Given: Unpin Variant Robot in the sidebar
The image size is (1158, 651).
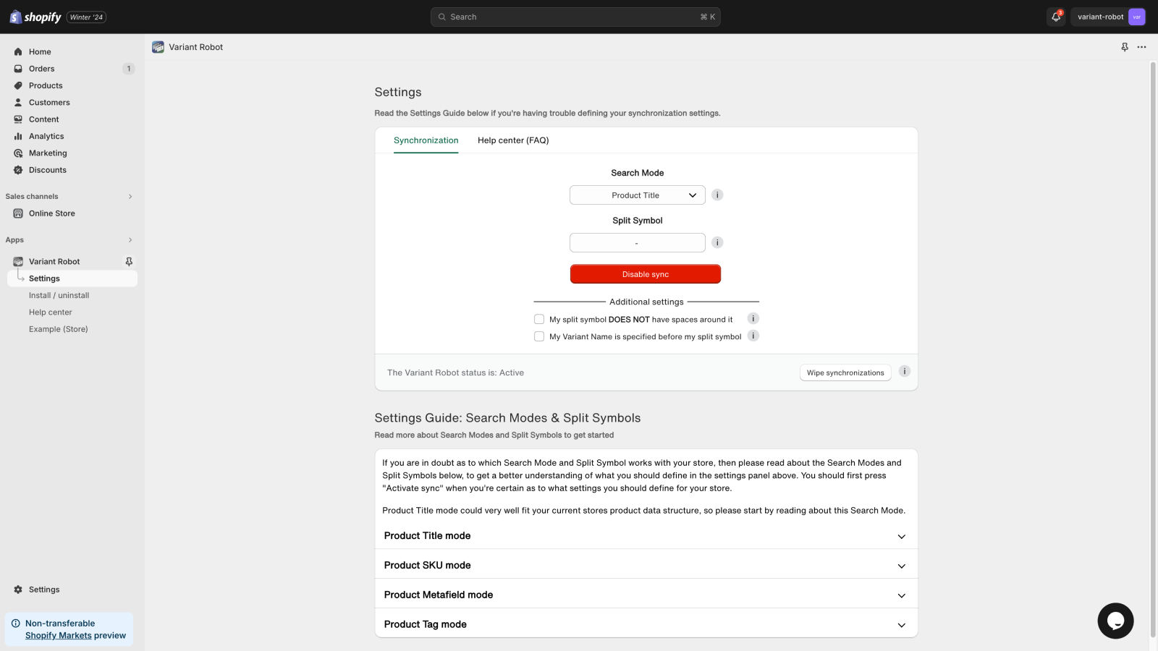Looking at the screenshot, I should coord(129,262).
